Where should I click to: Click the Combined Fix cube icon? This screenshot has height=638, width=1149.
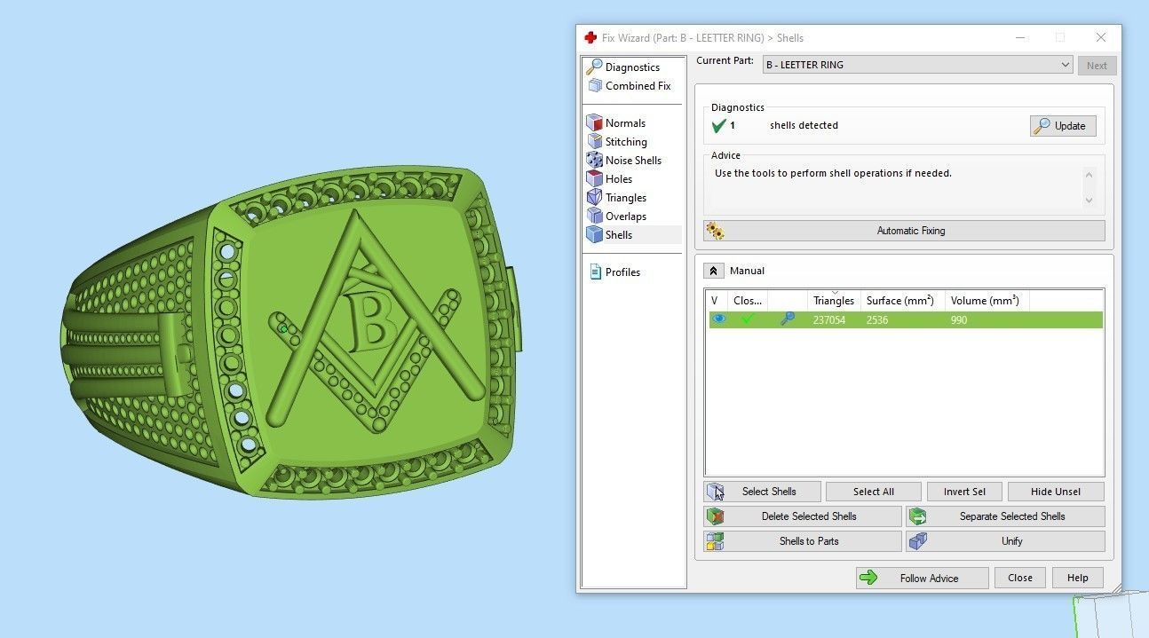[595, 86]
